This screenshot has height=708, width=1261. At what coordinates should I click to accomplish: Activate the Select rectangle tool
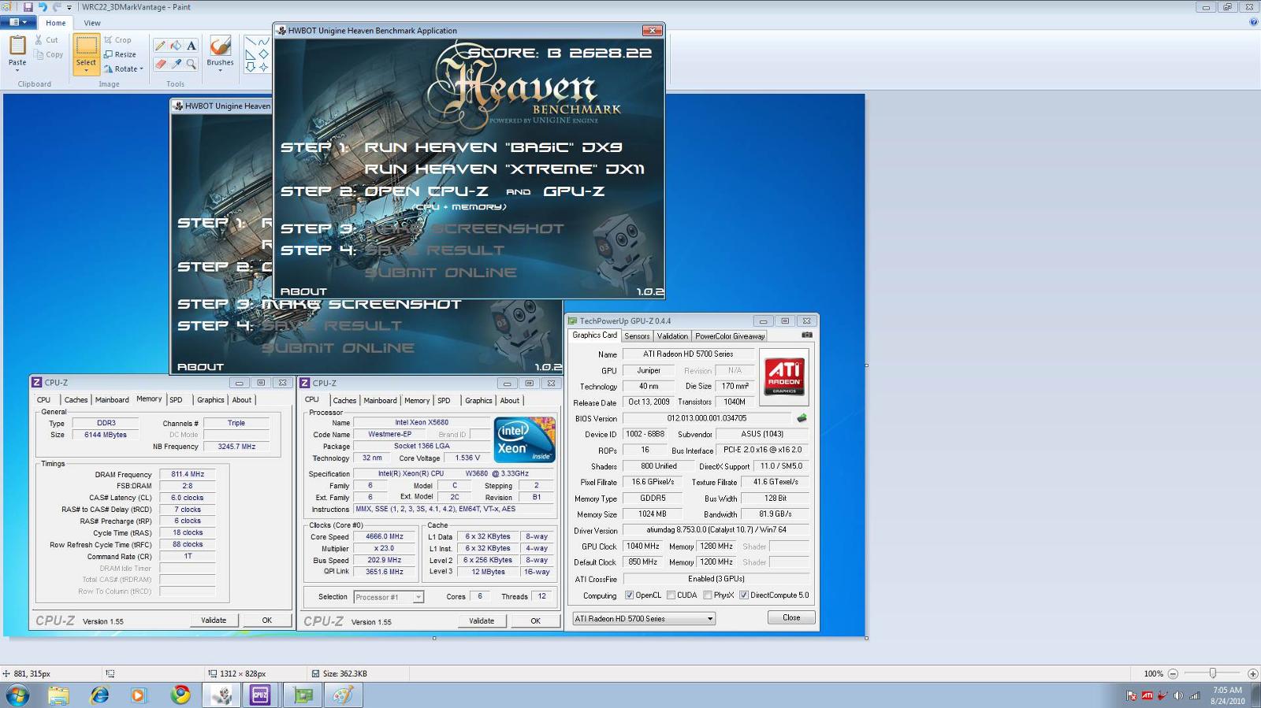86,46
